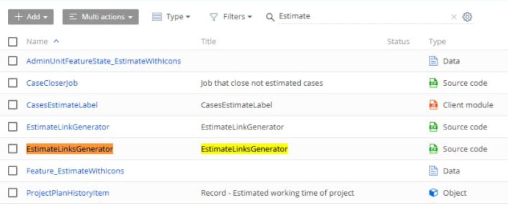
Task: Focus the search field containing Estimate
Action: click(363, 17)
